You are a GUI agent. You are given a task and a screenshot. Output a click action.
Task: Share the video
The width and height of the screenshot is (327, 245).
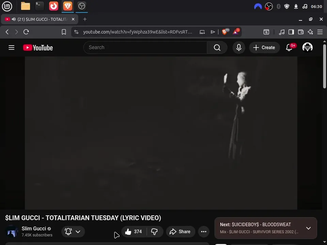181,231
